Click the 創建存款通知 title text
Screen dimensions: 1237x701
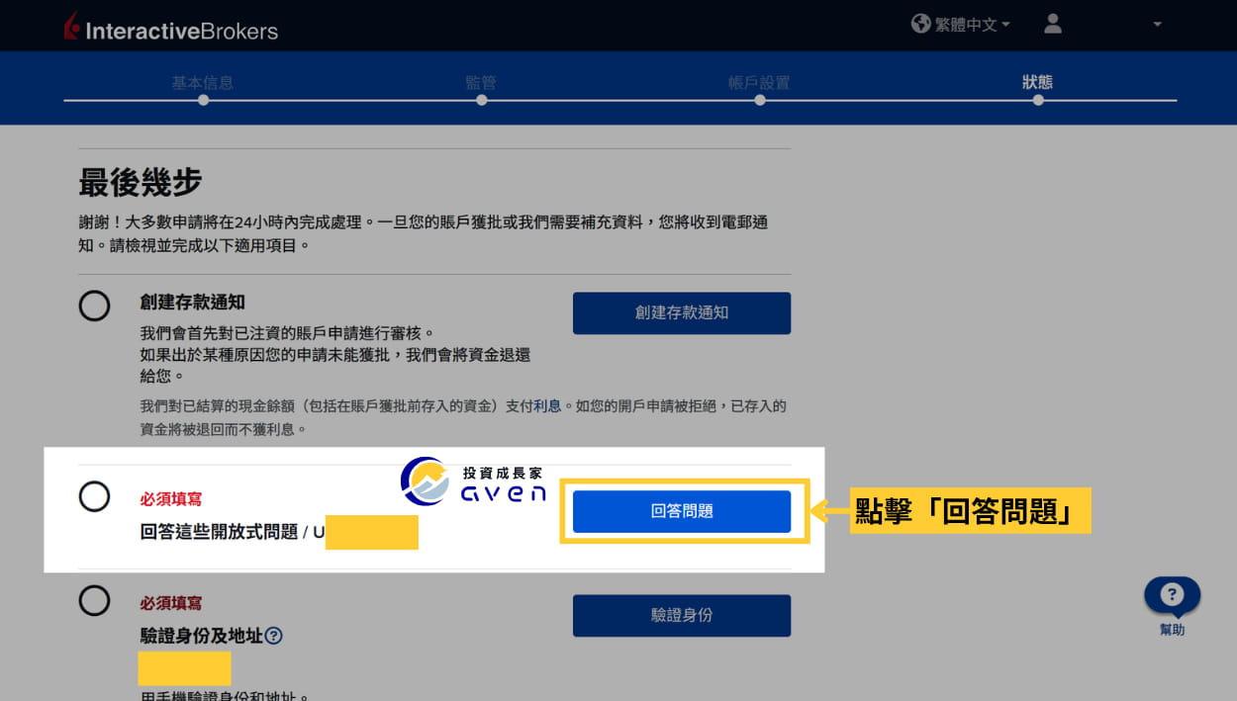[x=193, y=303]
